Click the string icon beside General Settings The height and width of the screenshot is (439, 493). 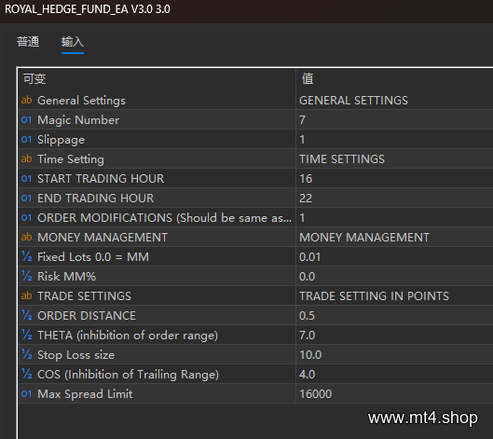(27, 100)
